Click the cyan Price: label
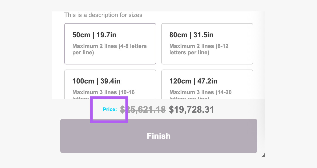Image resolution: width=317 pixels, height=168 pixels. [x=110, y=110]
